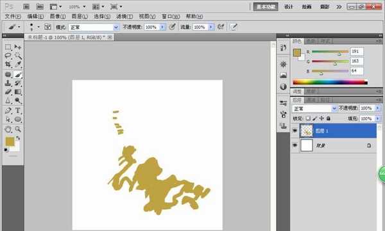Enable airbrush mode
The width and height of the screenshot is (385, 231).
pyautogui.click(x=221, y=27)
